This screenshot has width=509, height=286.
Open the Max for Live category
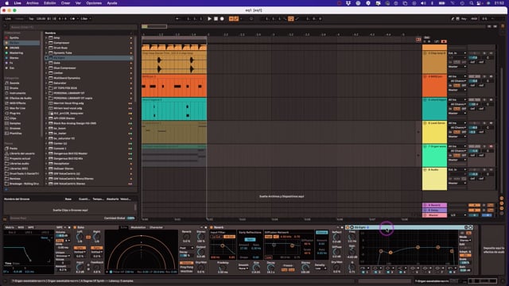click(17, 108)
